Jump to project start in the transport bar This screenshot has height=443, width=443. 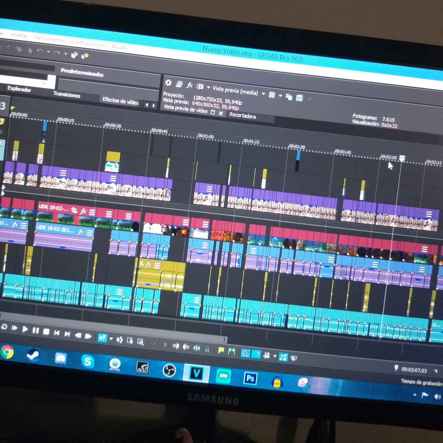[x=57, y=333]
